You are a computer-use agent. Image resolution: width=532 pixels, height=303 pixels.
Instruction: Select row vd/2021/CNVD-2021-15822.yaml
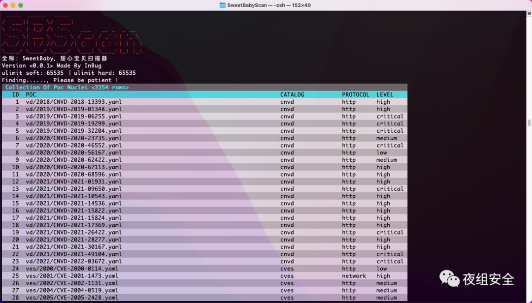tap(204, 211)
